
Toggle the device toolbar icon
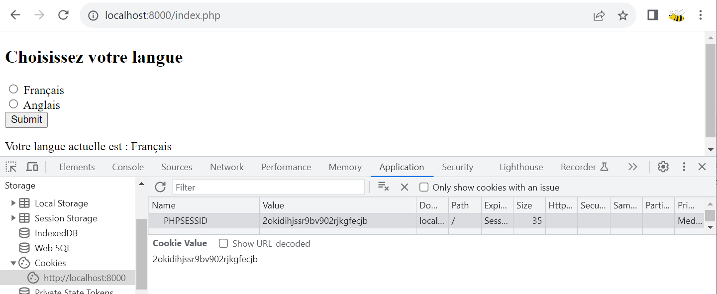tap(32, 167)
